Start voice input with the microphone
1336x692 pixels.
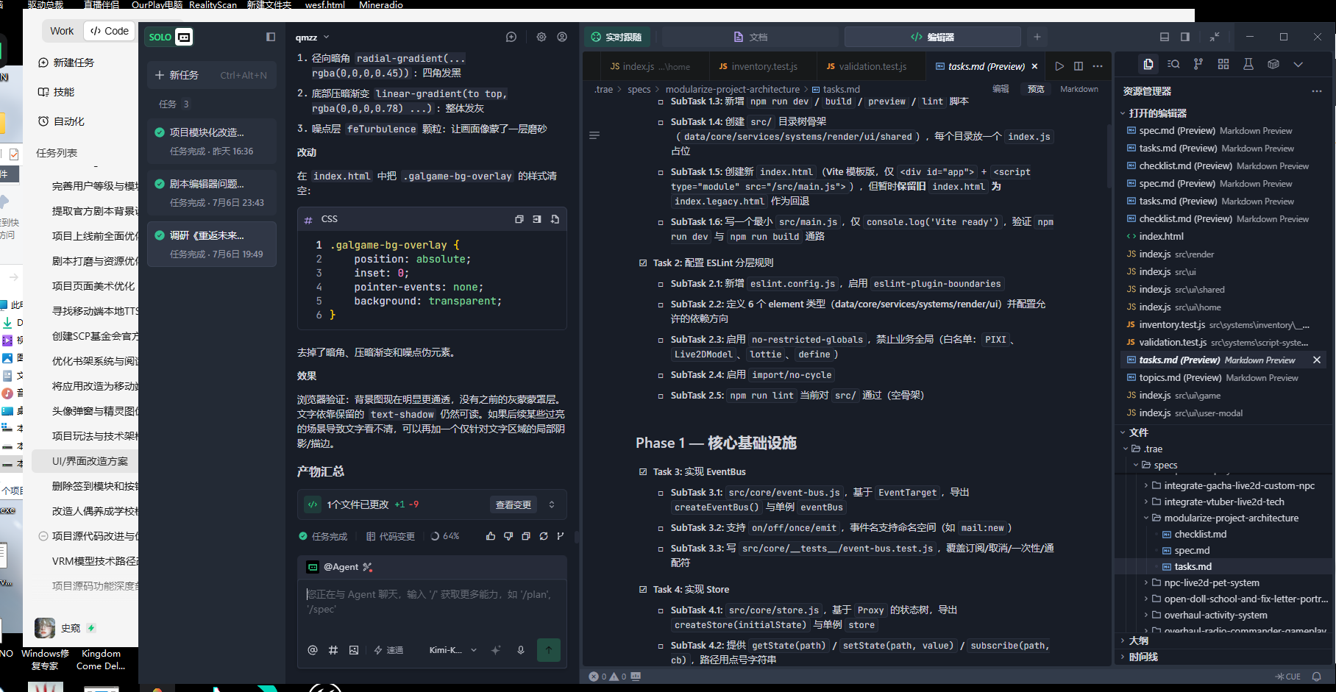tap(521, 650)
